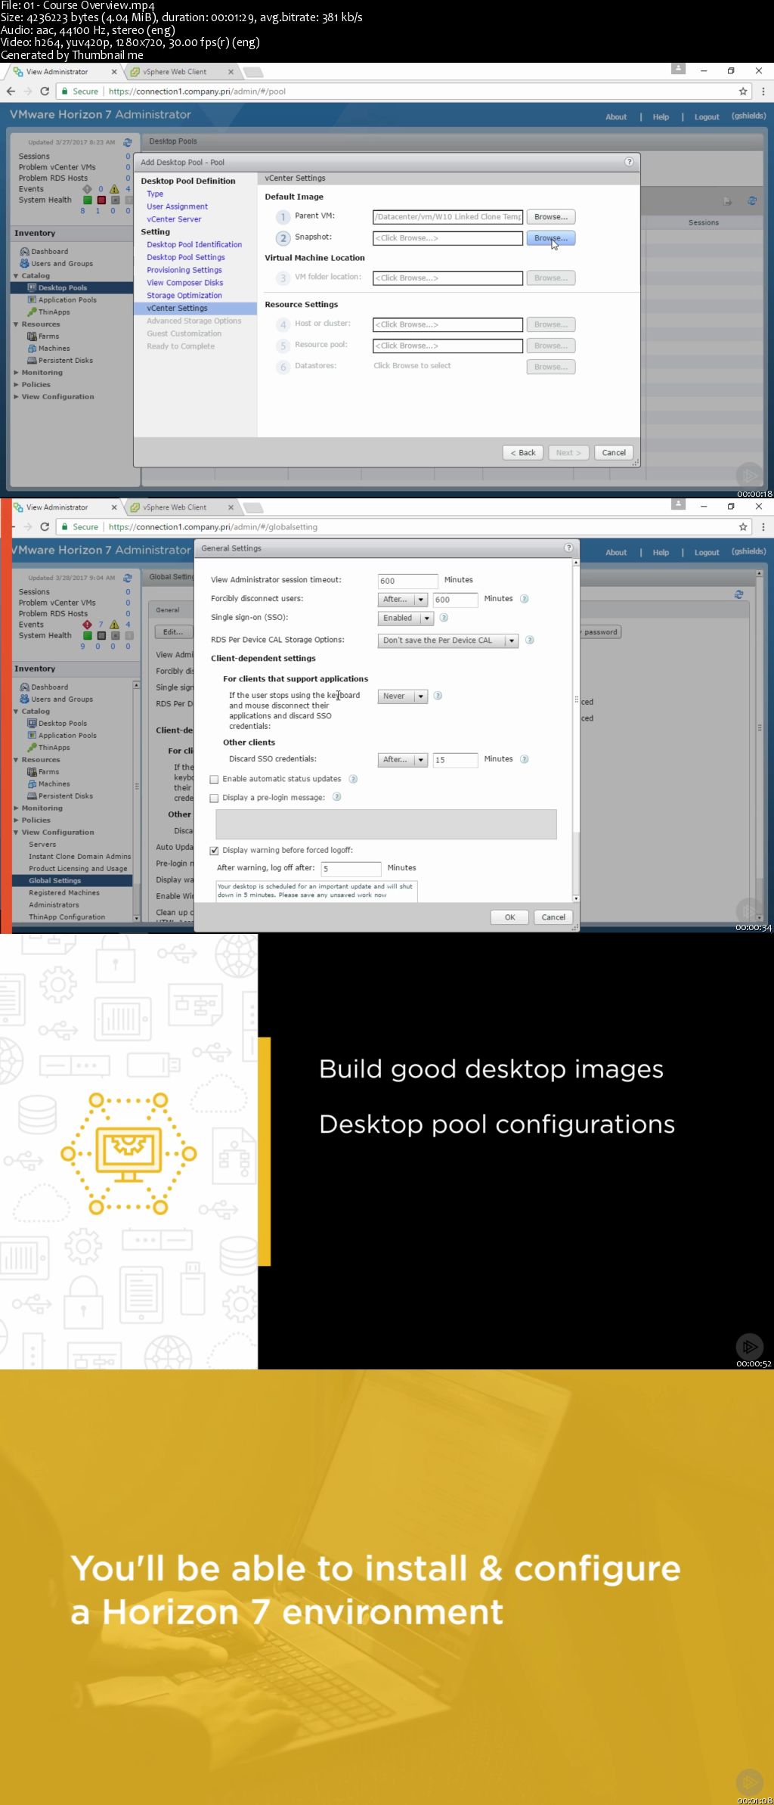The width and height of the screenshot is (774, 1805).
Task: Open help icon in General Settings dialog title
Action: pos(568,547)
